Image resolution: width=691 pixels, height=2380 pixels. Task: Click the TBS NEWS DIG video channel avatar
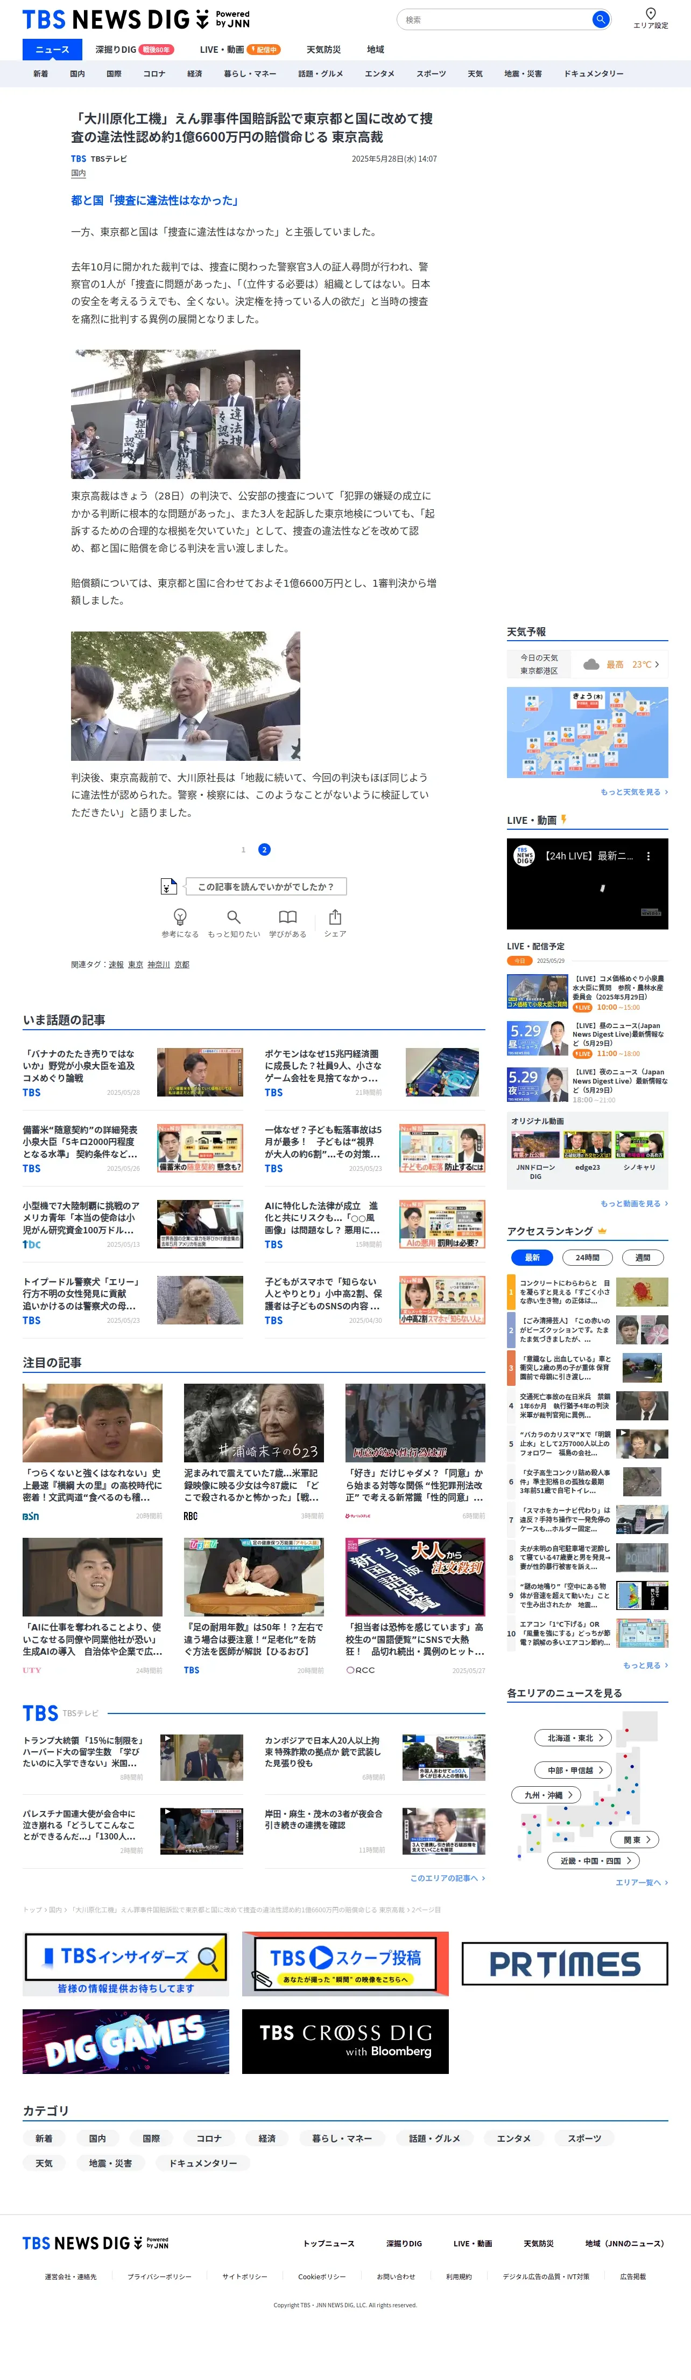(x=524, y=856)
